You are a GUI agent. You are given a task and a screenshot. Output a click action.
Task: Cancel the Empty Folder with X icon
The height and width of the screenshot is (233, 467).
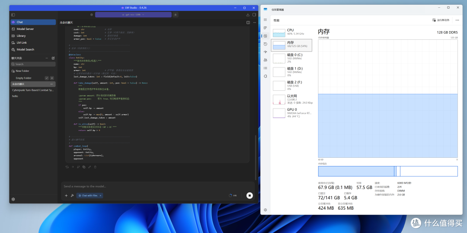coord(52,78)
